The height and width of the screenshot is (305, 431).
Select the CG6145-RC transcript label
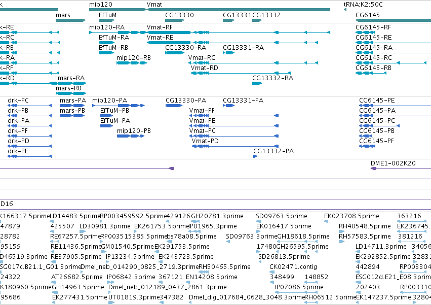[374, 58]
